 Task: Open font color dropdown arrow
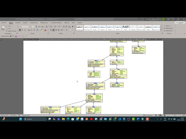[x=47, y=30]
